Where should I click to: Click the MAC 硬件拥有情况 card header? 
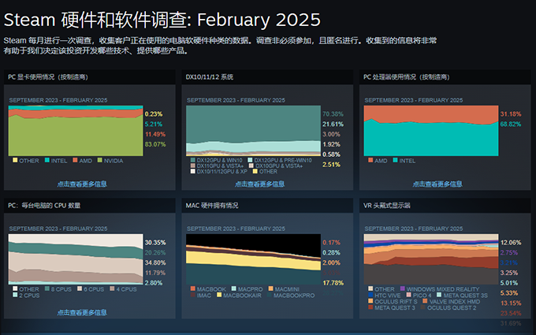(x=267, y=206)
